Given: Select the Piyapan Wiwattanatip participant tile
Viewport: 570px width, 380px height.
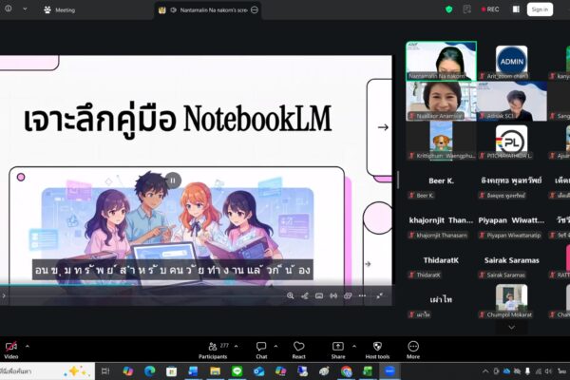Looking at the screenshot, I should pyautogui.click(x=511, y=220).
